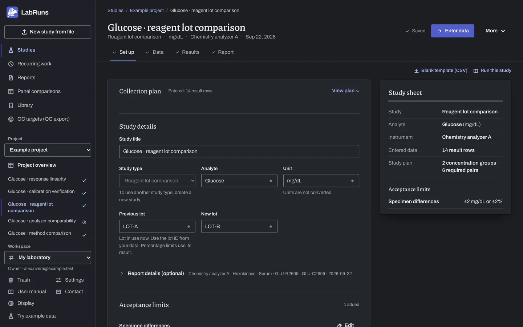Open the User manual
523x327 pixels.
click(x=27, y=292)
